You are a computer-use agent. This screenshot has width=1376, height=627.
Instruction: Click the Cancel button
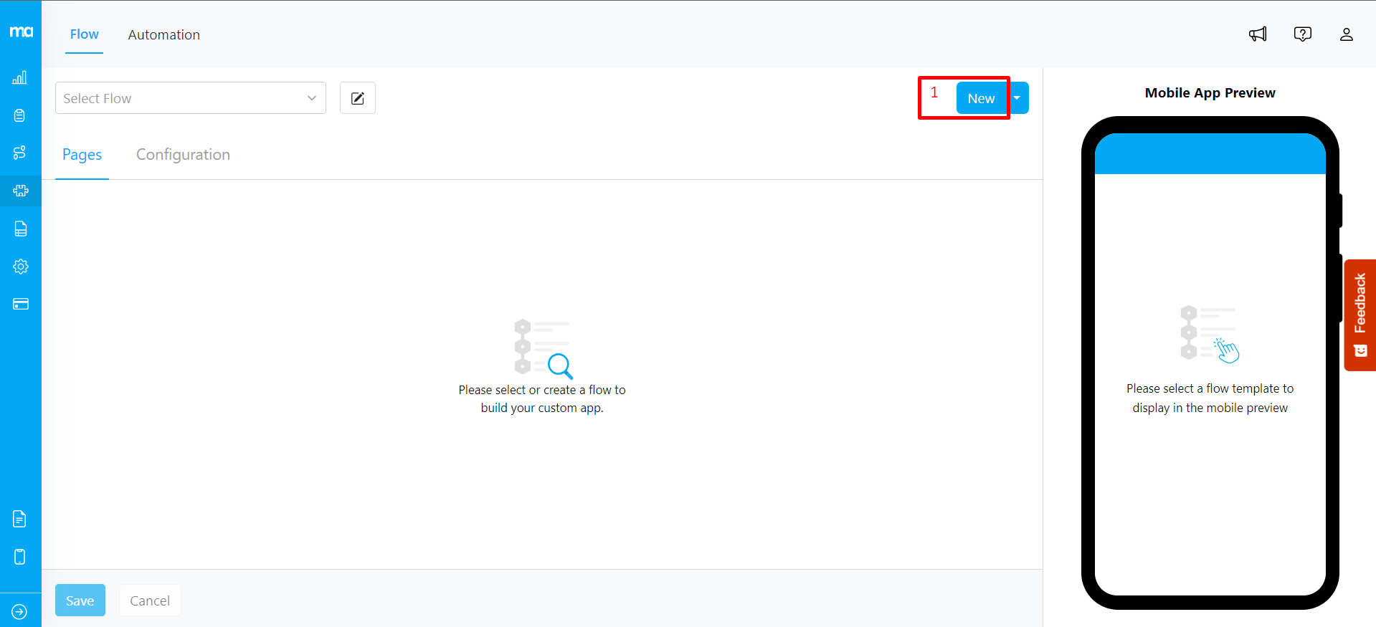(x=150, y=600)
